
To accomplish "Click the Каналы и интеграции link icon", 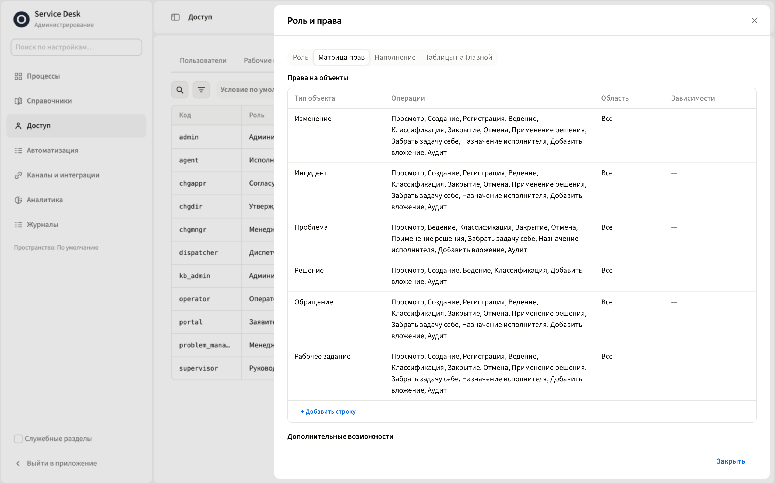I will point(18,175).
